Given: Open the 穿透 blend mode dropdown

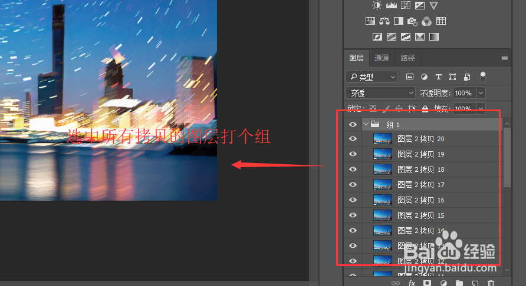Looking at the screenshot, I should (380, 93).
